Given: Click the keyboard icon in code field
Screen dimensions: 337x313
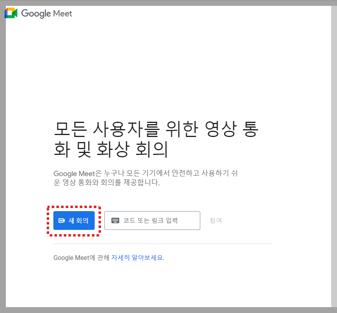Looking at the screenshot, I should tap(115, 221).
